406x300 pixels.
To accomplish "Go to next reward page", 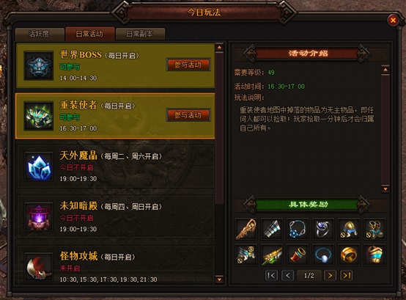I will 330,275.
